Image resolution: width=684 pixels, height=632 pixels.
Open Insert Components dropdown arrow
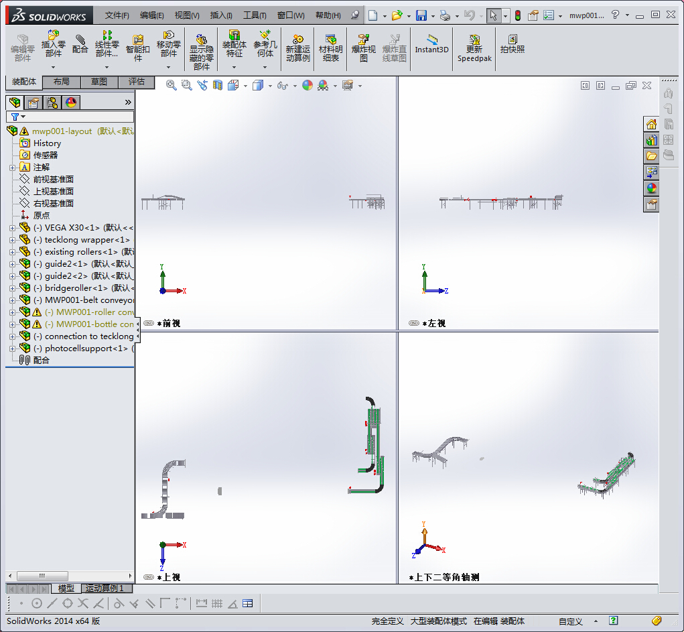click(x=53, y=67)
